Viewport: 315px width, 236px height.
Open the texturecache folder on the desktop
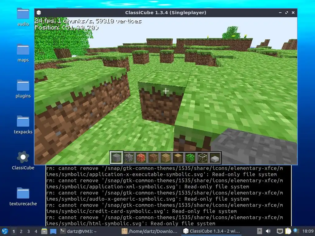[23, 196]
